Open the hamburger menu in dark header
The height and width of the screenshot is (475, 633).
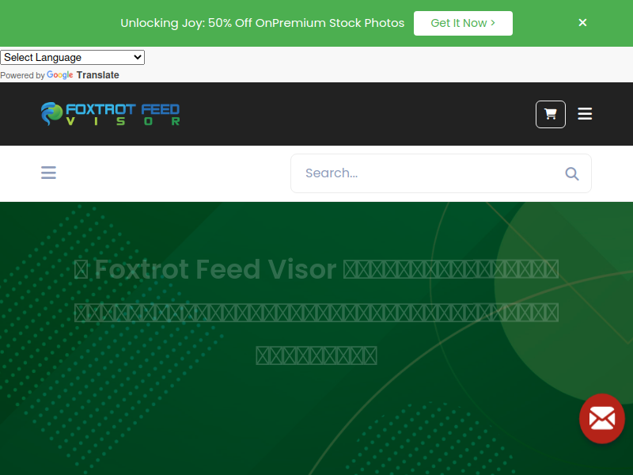pyautogui.click(x=585, y=114)
